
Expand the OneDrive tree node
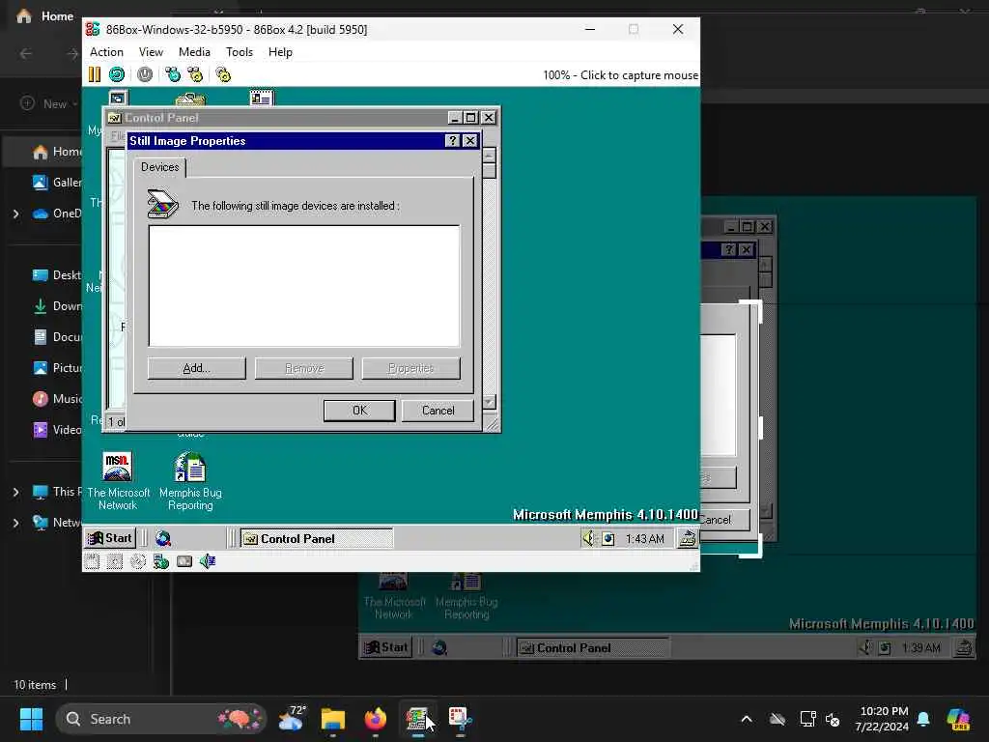click(x=15, y=214)
